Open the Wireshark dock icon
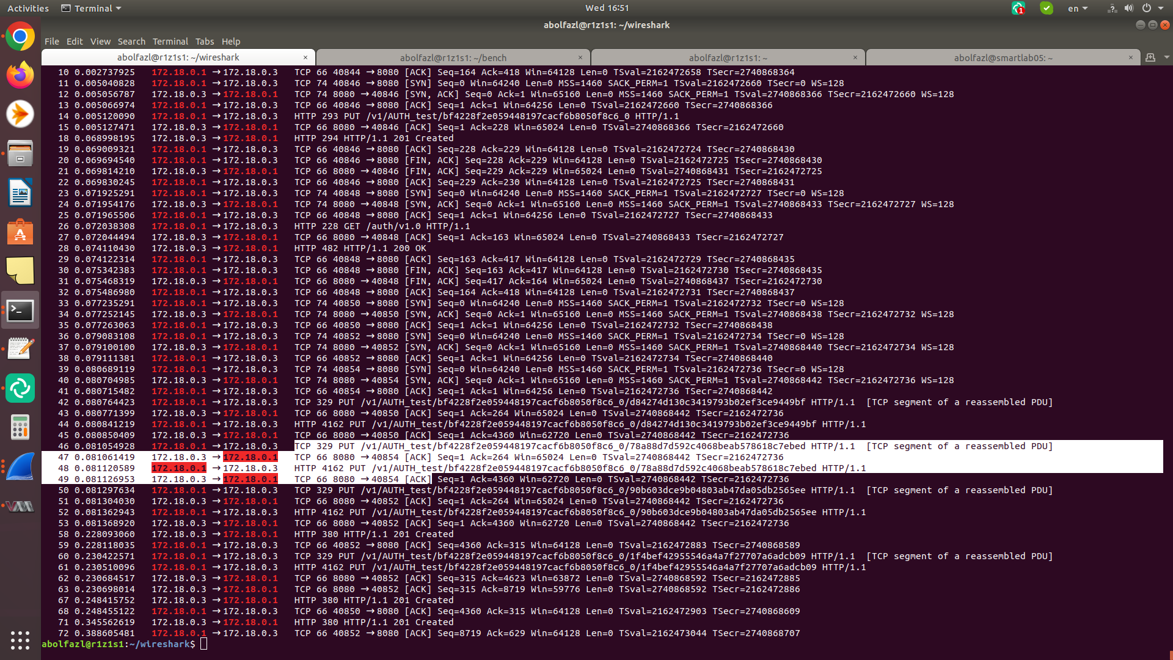 (x=20, y=467)
